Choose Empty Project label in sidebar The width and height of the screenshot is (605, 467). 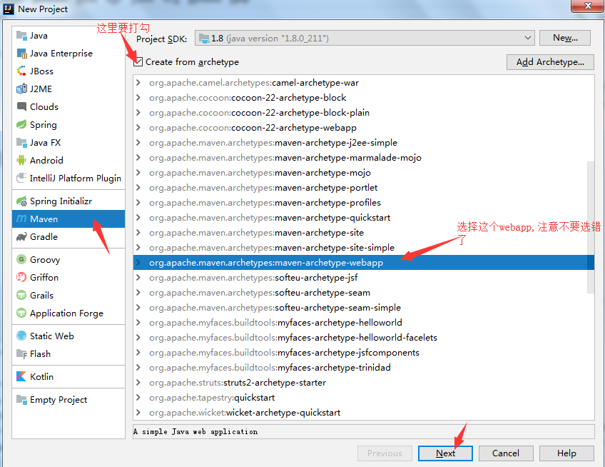click(59, 400)
